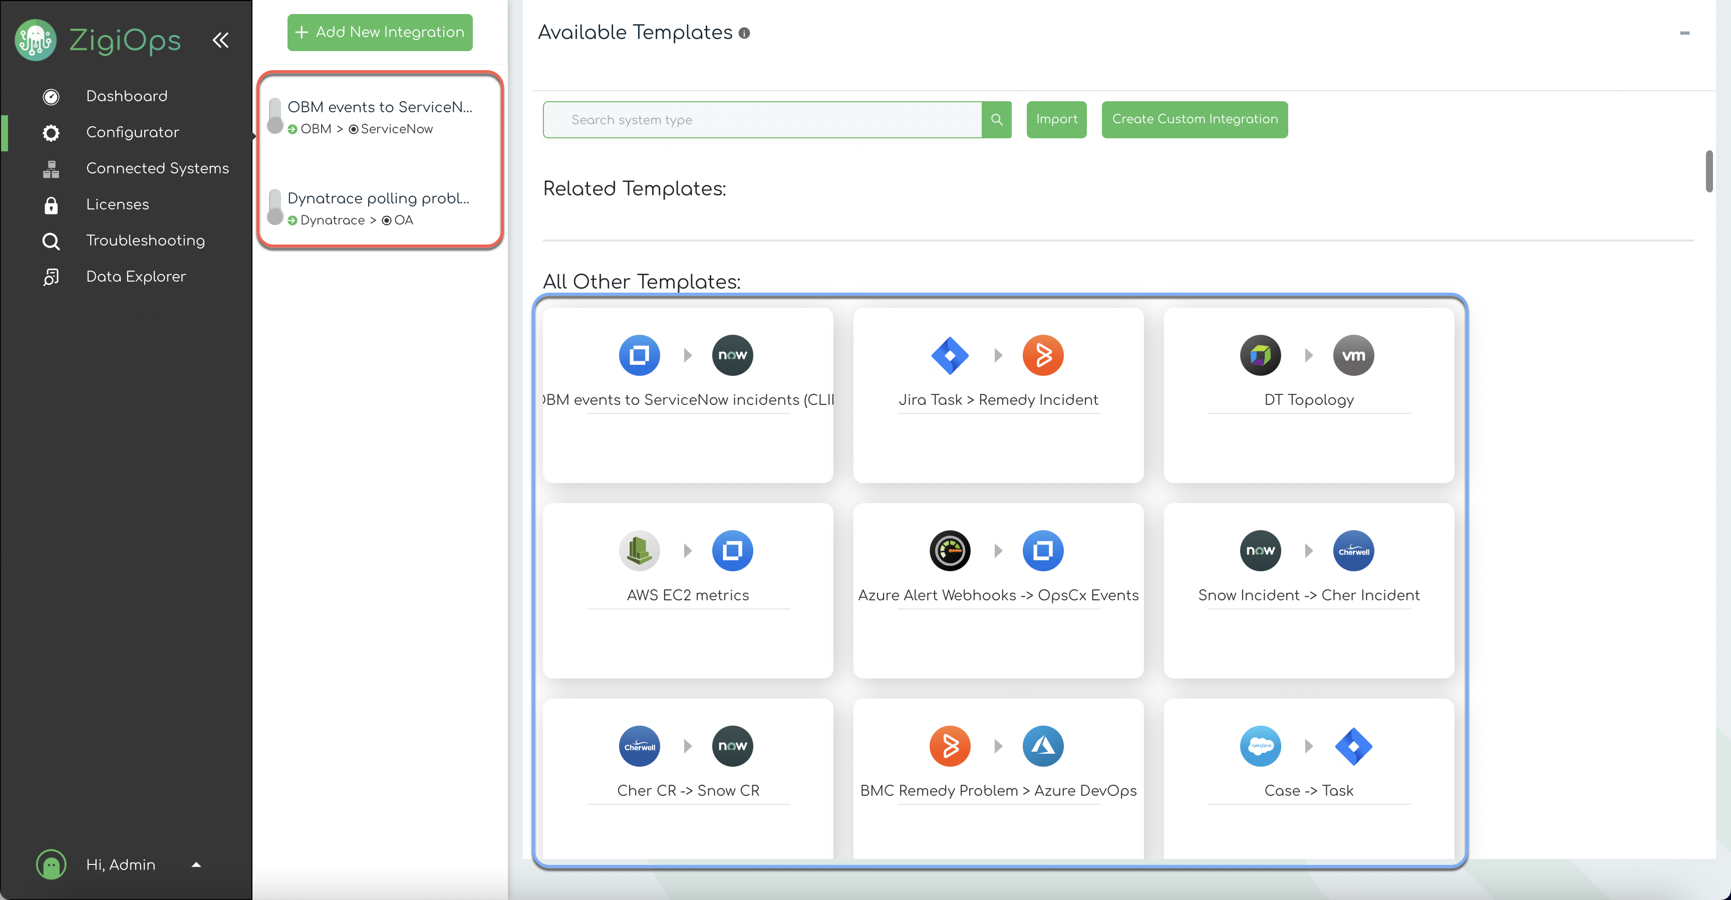The image size is (1731, 900).
Task: Click the Licenses padlock icon
Action: [51, 205]
